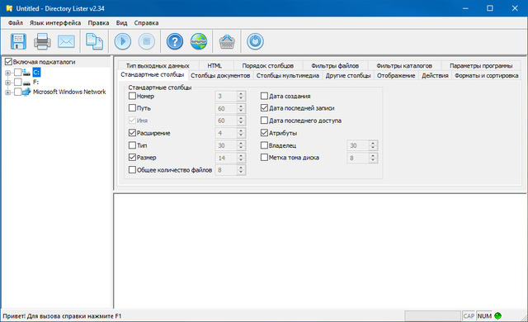The height and width of the screenshot is (322, 528).
Task: Open the Вид menu
Action: (x=121, y=23)
